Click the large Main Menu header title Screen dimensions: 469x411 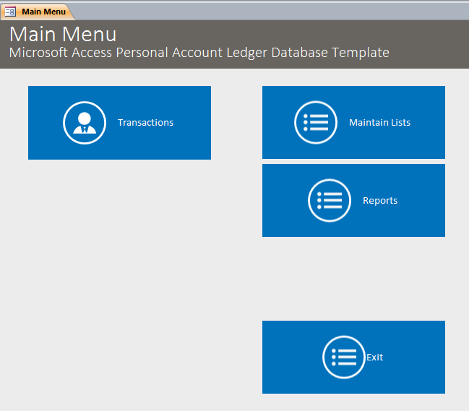click(63, 34)
